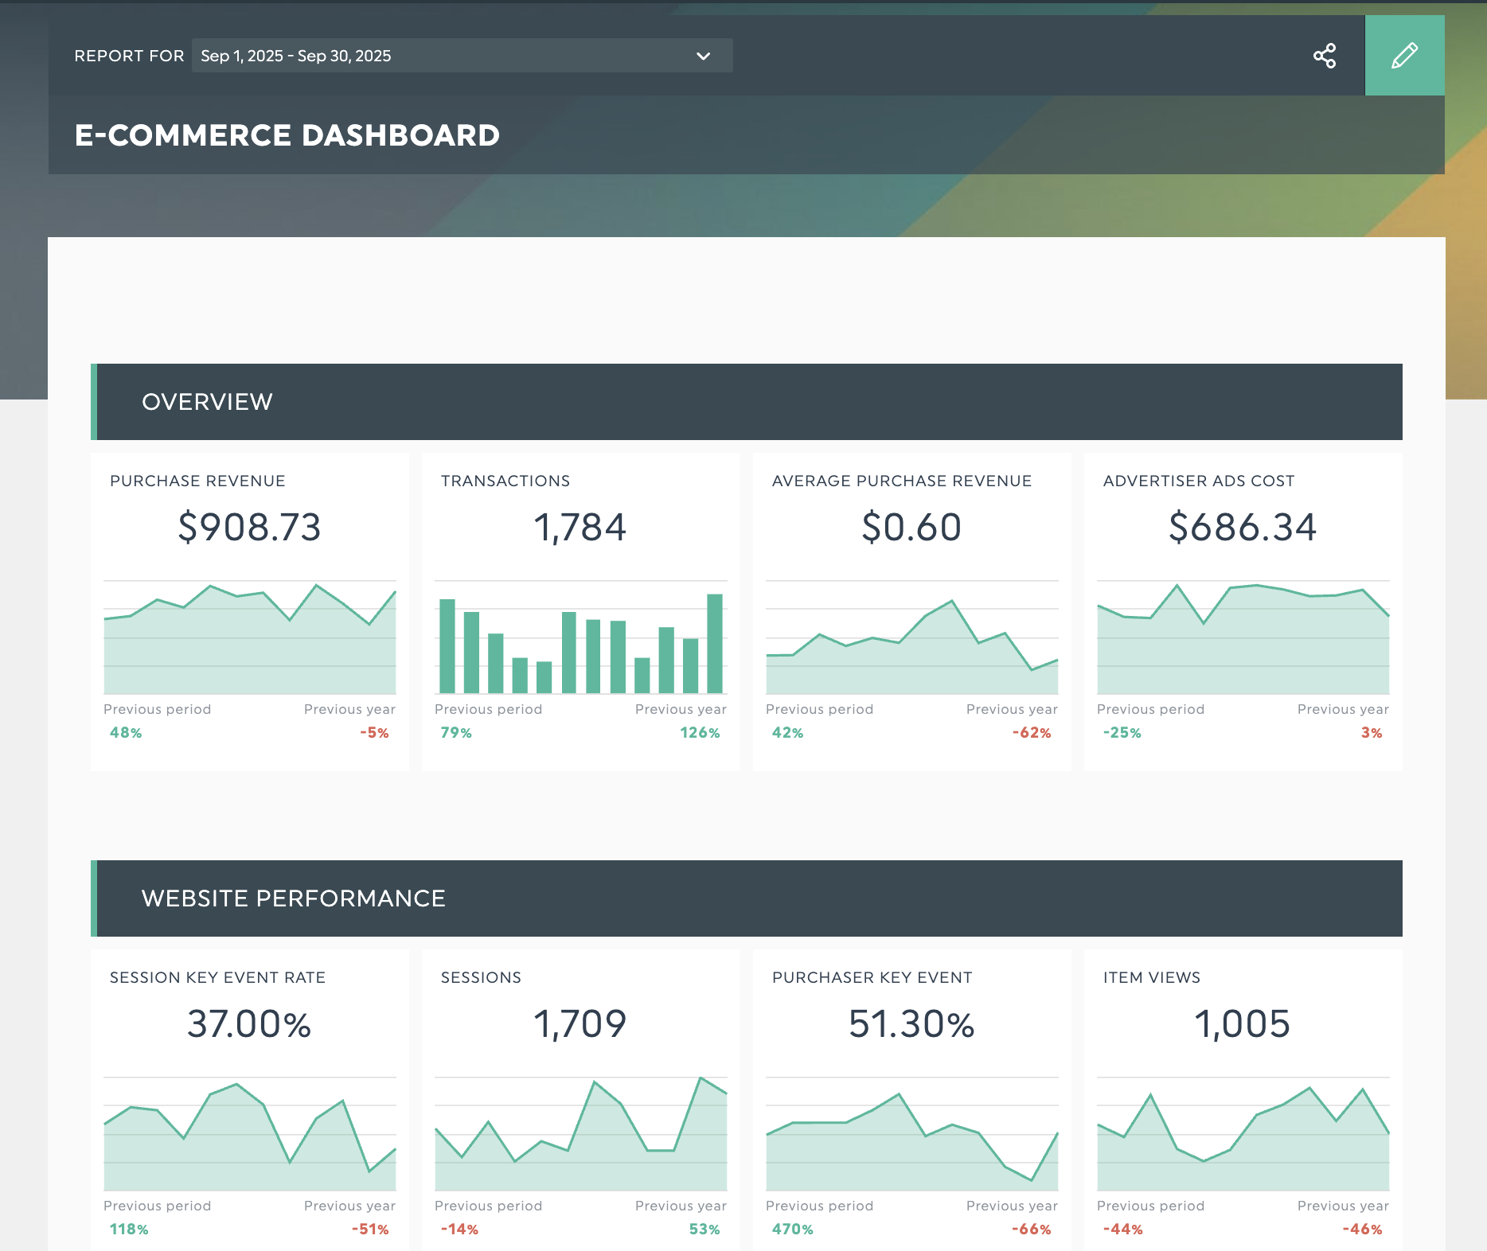Click the Purchaser Key Event chart
1487x1251 pixels.
pos(911,1135)
